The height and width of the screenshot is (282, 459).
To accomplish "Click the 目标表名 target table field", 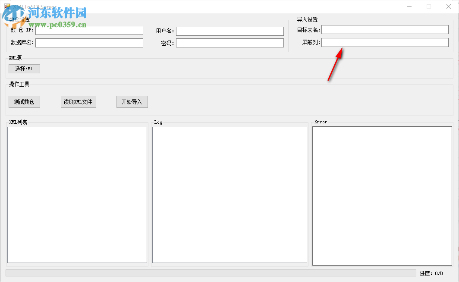I will [385, 29].
